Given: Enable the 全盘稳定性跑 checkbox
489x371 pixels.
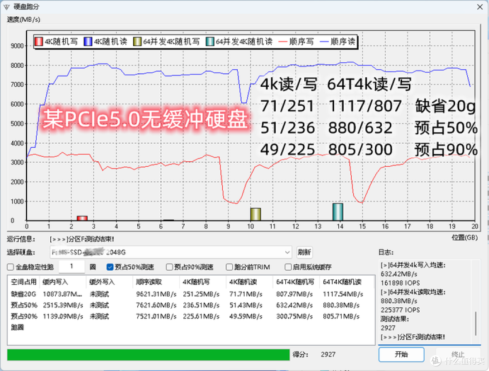Looking at the screenshot, I should coord(10,267).
